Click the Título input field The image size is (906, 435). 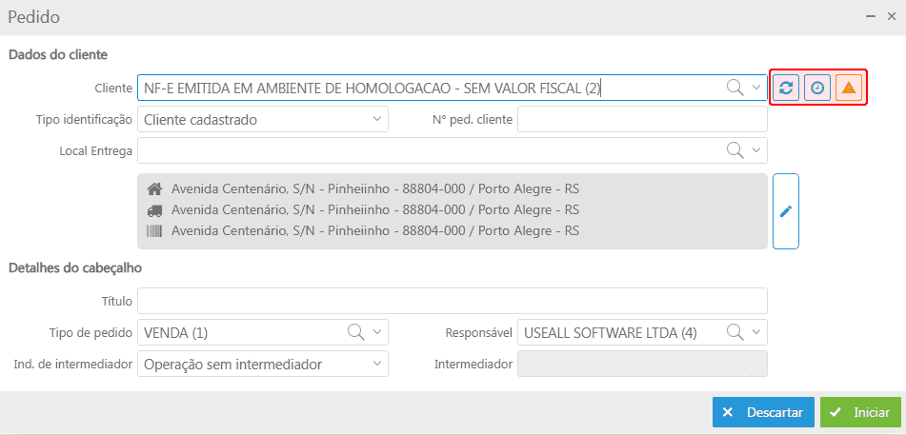453,301
